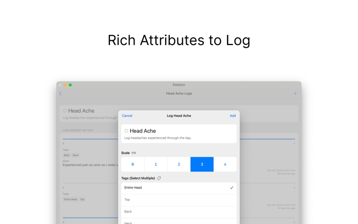This screenshot has width=358, height=224.
Task: Click the scale ruler icon
Action: tap(134, 153)
